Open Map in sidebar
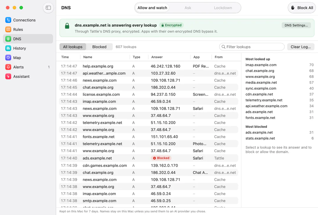This screenshot has height=215, width=318. point(28,58)
